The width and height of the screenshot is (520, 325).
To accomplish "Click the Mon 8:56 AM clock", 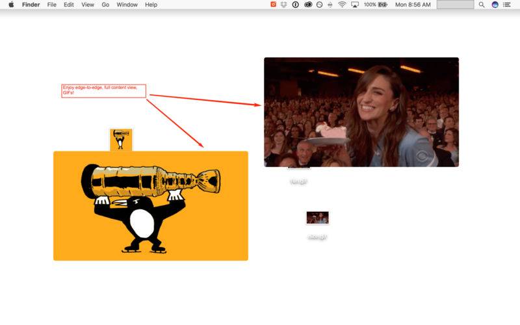I will coord(413,5).
